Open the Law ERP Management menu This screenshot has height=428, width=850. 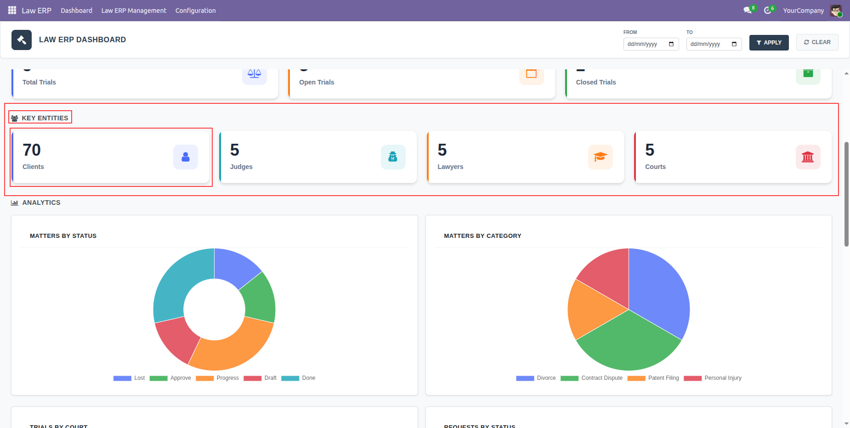click(x=134, y=11)
